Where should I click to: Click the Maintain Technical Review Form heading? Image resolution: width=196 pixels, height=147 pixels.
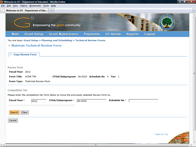[36, 46]
